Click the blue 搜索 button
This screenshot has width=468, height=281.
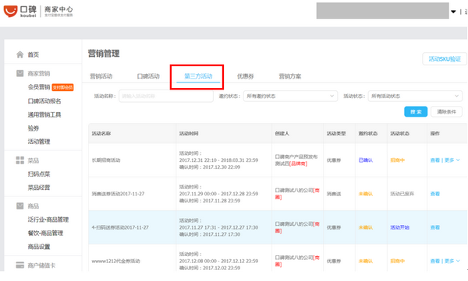click(416, 112)
